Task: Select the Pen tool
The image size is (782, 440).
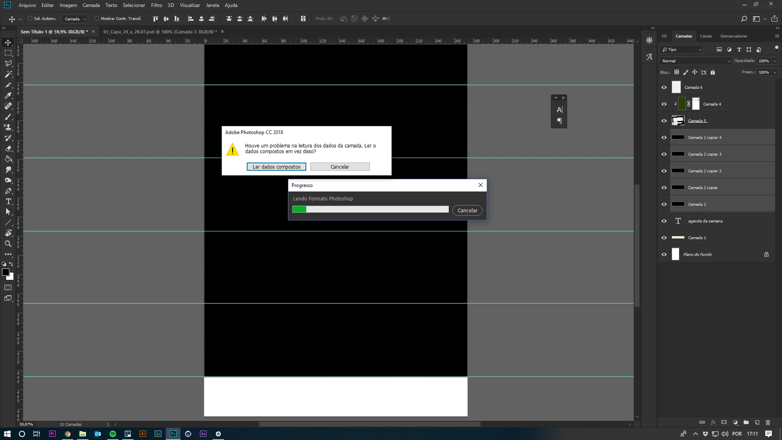Action: click(x=8, y=191)
